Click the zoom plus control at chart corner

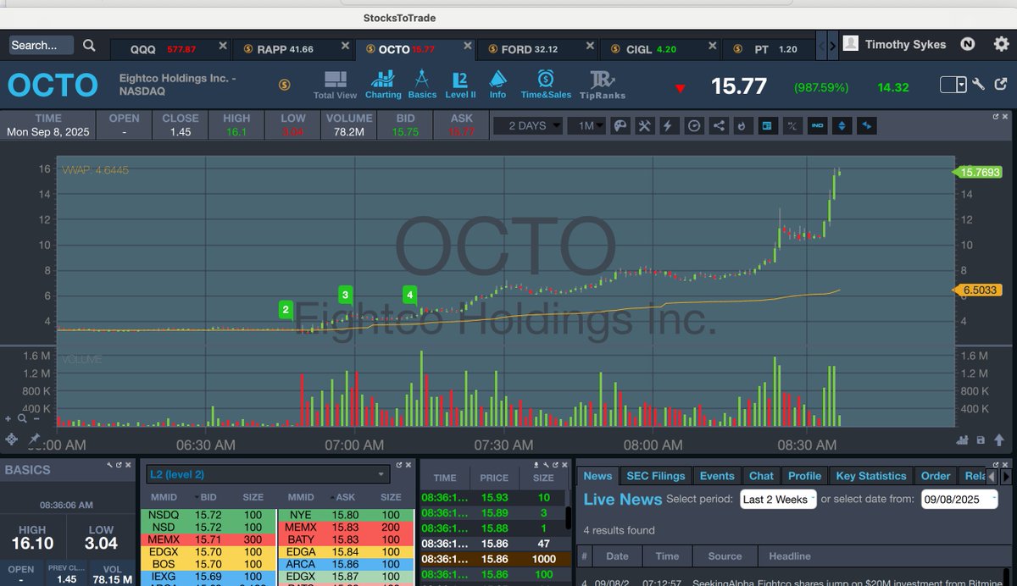pos(8,418)
